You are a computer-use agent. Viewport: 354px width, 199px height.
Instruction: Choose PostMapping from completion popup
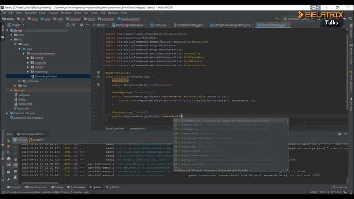pos(230,121)
